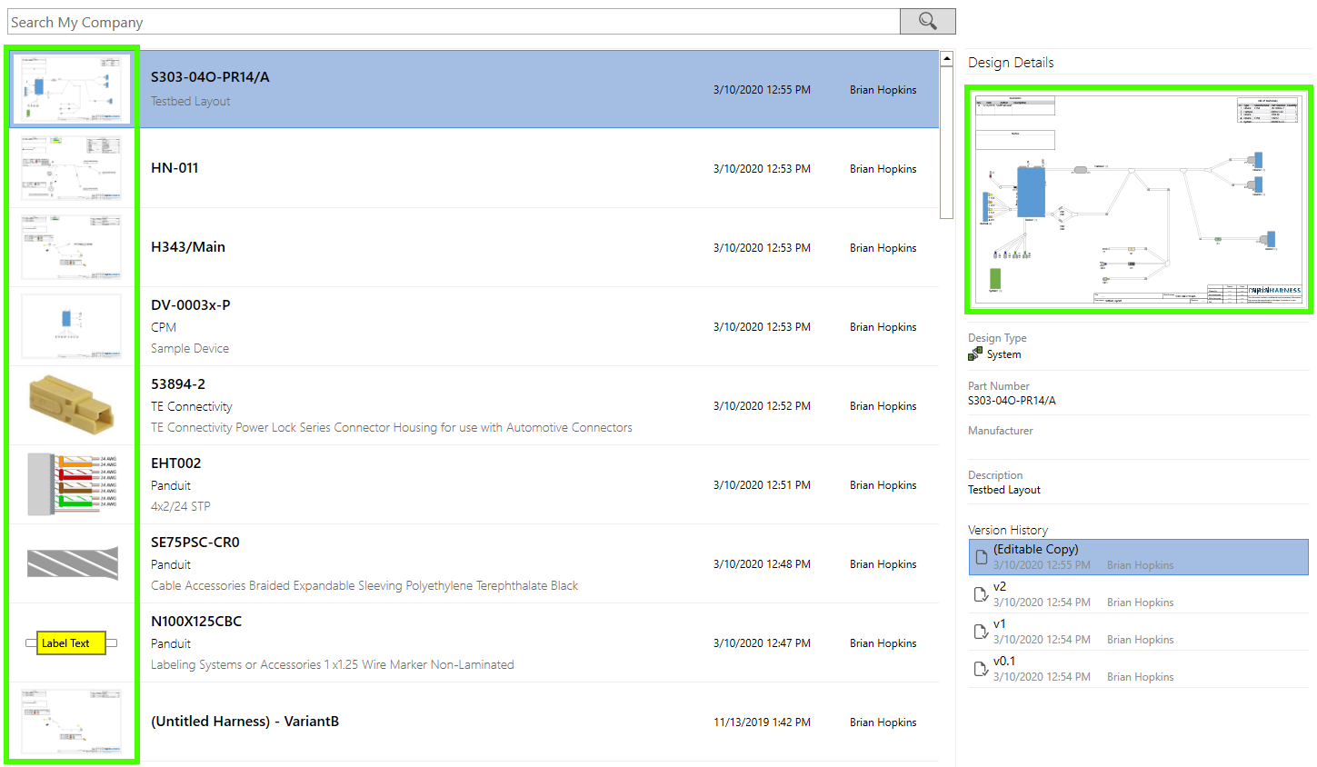
Task: Click the results list scrollbar thumb
Action: (x=946, y=143)
